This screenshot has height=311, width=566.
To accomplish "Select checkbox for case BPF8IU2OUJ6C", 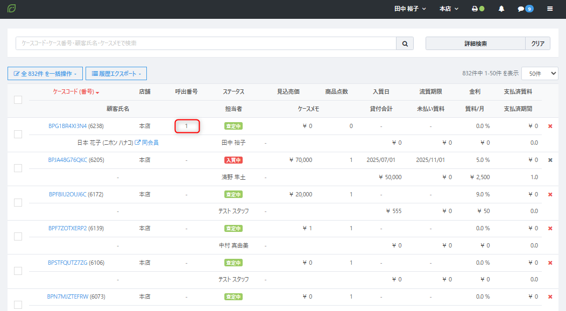I will coord(18,202).
